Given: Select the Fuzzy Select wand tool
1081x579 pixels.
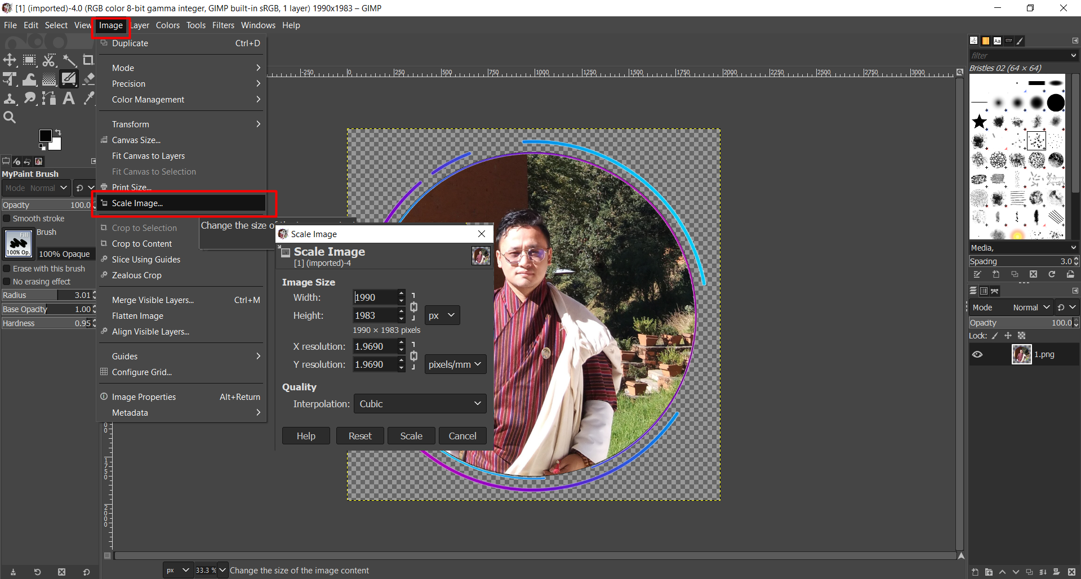Looking at the screenshot, I should [69, 60].
